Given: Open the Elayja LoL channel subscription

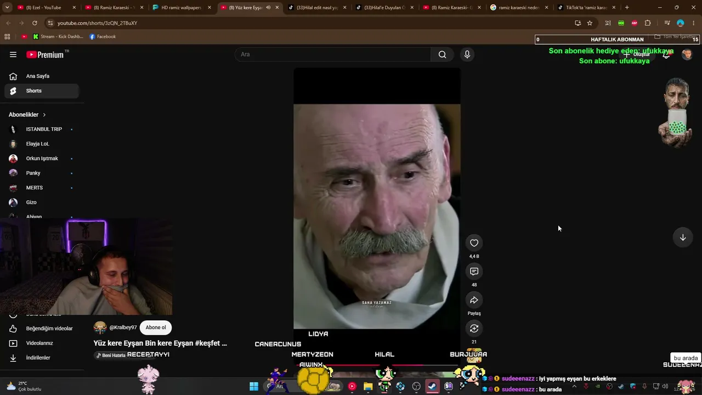Looking at the screenshot, I should click(x=42, y=144).
